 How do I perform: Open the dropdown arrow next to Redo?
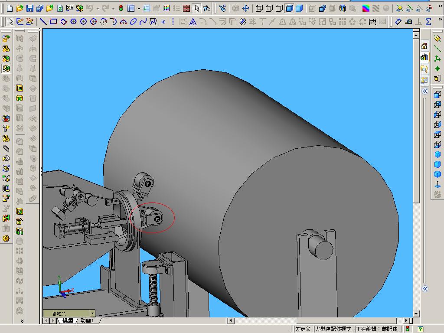(113, 9)
